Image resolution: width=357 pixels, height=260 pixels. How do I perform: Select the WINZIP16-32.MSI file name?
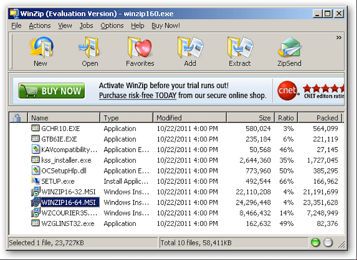pos(68,192)
